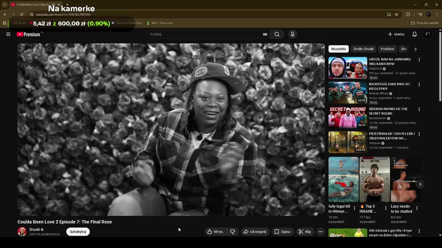Screen dimensions: 442x248
Task: Open the browser extensions puzzle icon
Action: coord(408,14)
